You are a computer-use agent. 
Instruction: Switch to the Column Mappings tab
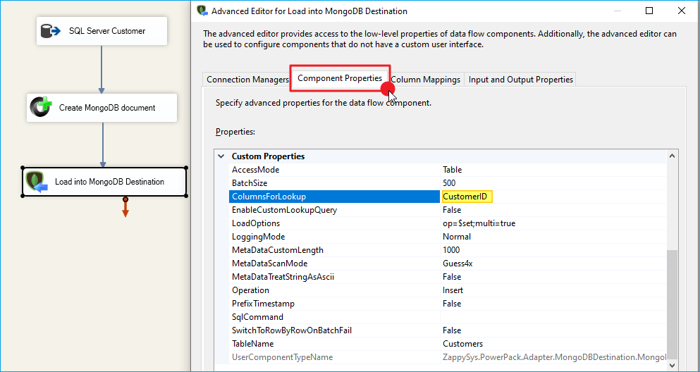(426, 80)
